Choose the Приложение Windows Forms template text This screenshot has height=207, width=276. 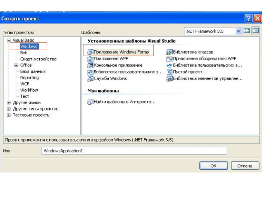tap(121, 52)
